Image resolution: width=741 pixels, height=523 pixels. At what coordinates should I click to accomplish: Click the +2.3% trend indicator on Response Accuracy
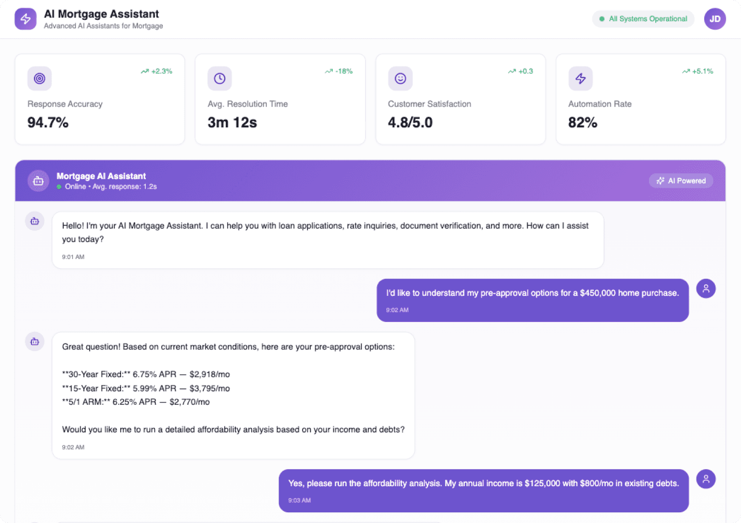pos(157,71)
